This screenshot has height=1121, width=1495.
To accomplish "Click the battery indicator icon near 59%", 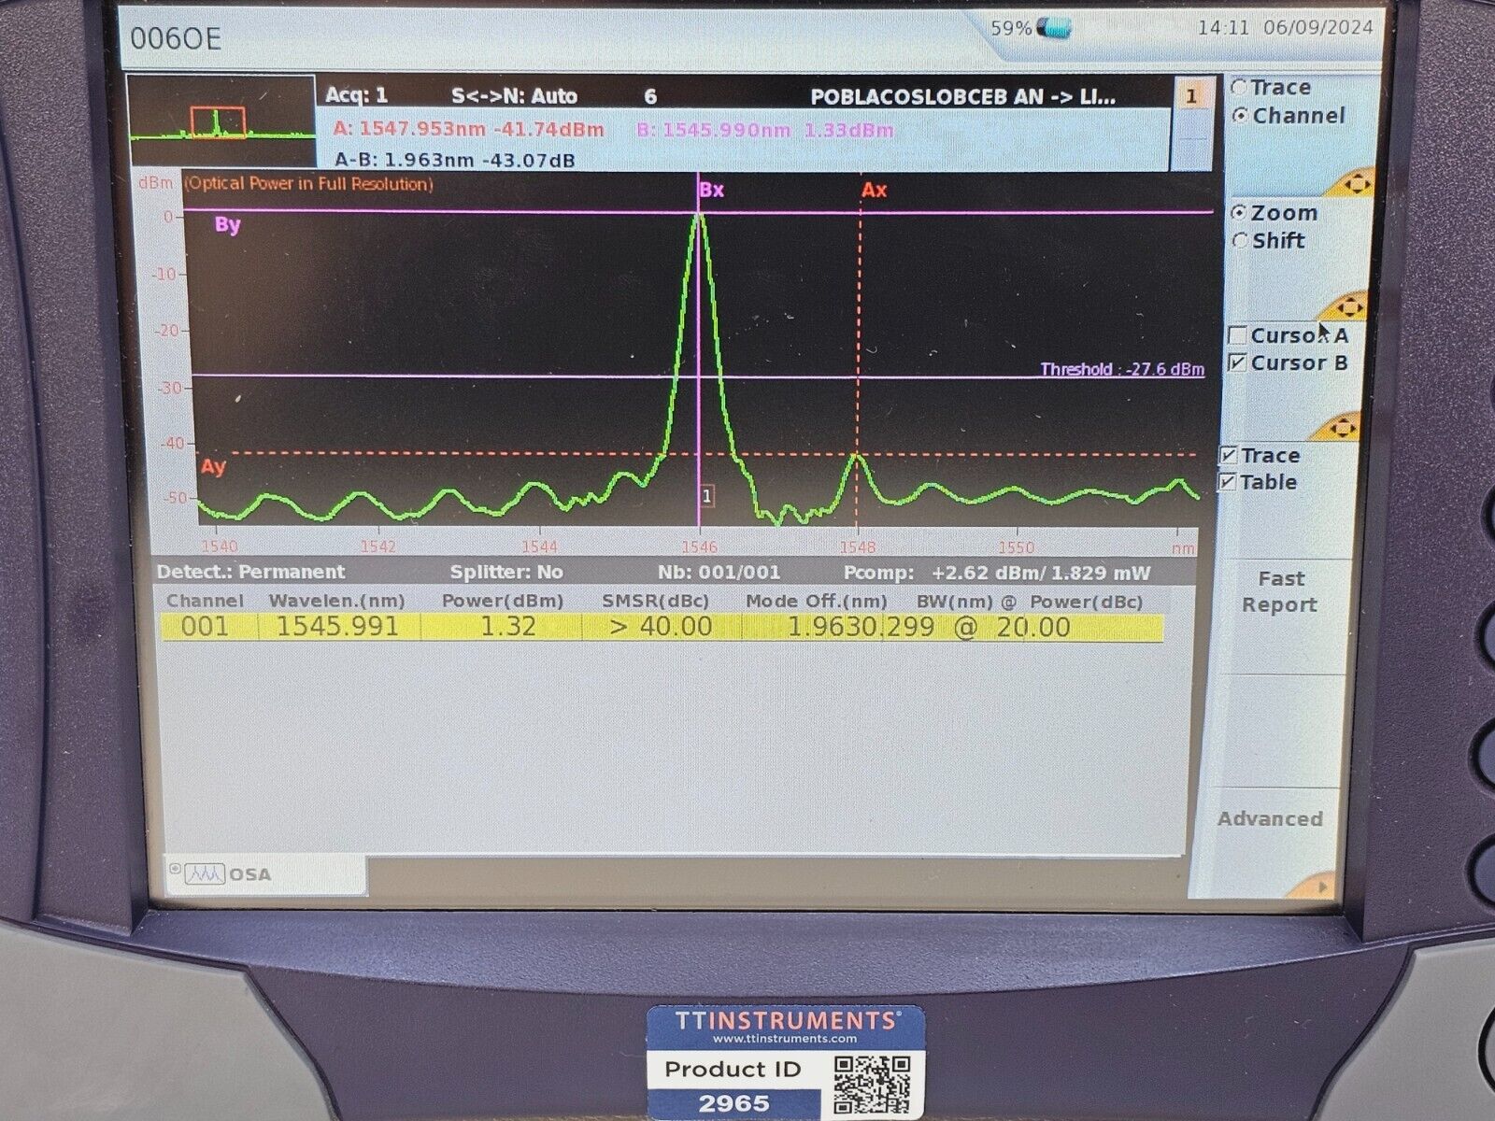I will tap(1056, 29).
